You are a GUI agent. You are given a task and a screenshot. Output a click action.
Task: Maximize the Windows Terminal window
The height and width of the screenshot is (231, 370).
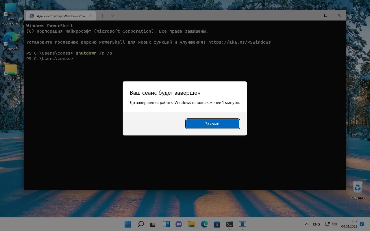click(326, 15)
